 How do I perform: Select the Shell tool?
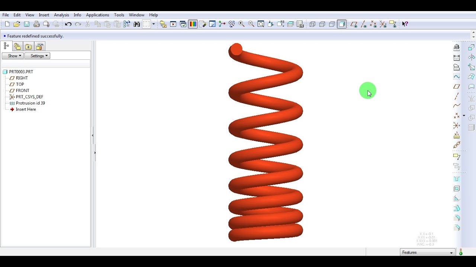pos(457,189)
